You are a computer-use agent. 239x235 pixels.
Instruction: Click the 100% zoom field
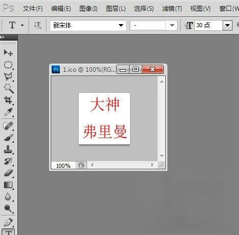click(63, 166)
